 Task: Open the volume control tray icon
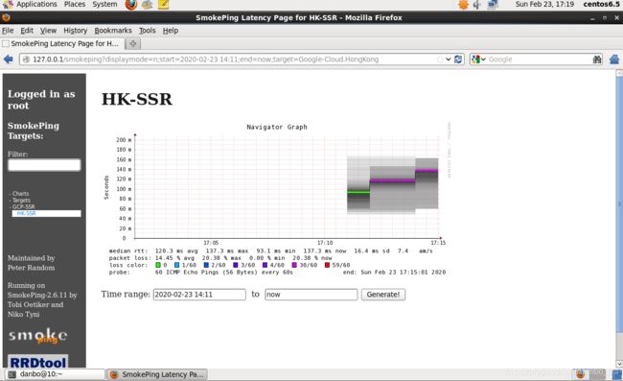coord(477,5)
